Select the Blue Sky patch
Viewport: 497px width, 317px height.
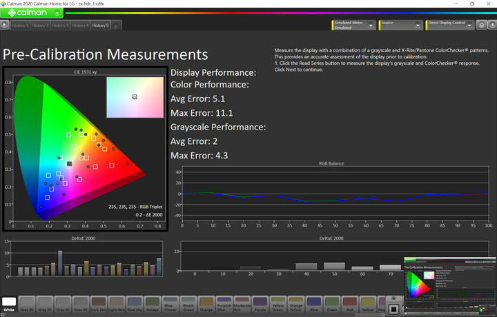coord(135,305)
